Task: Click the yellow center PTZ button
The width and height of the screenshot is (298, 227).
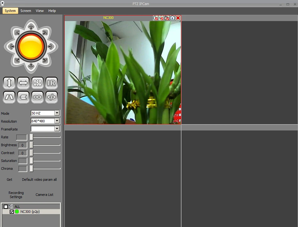Action: coord(31,47)
